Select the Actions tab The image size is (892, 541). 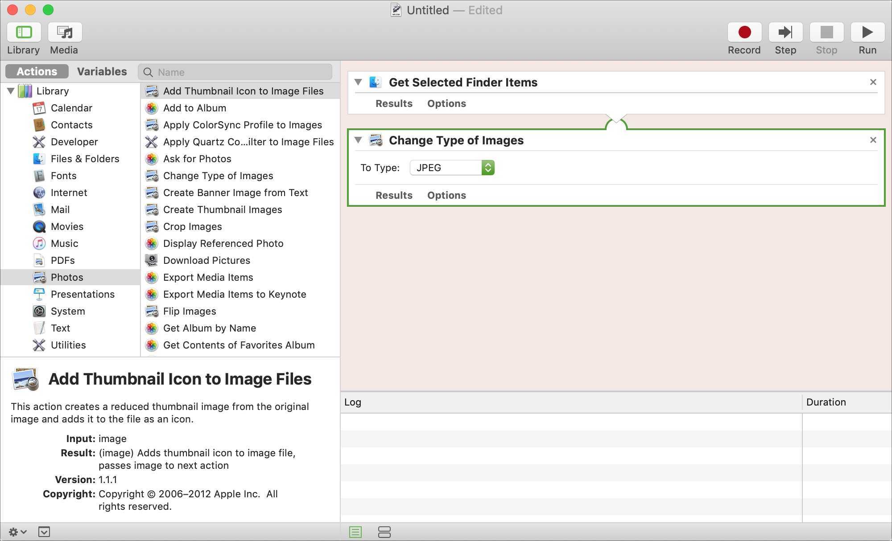pos(37,71)
